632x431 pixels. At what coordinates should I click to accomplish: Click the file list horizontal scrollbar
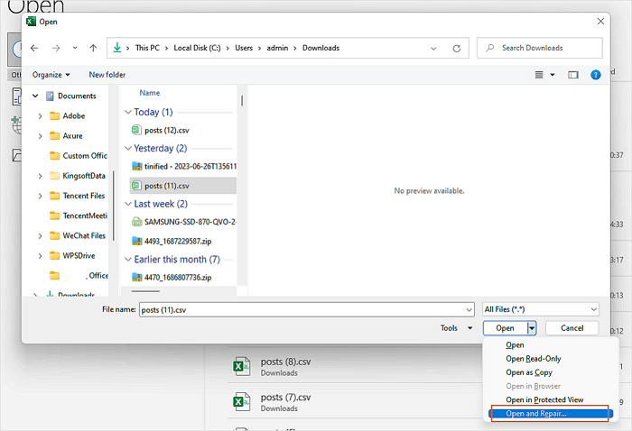[146, 291]
